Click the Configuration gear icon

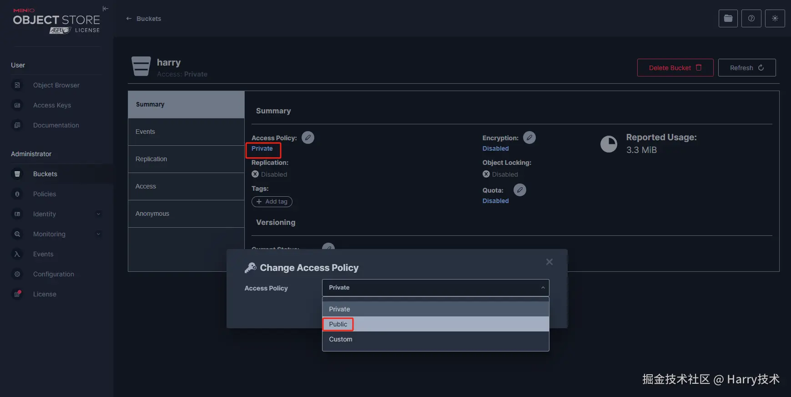(x=17, y=274)
